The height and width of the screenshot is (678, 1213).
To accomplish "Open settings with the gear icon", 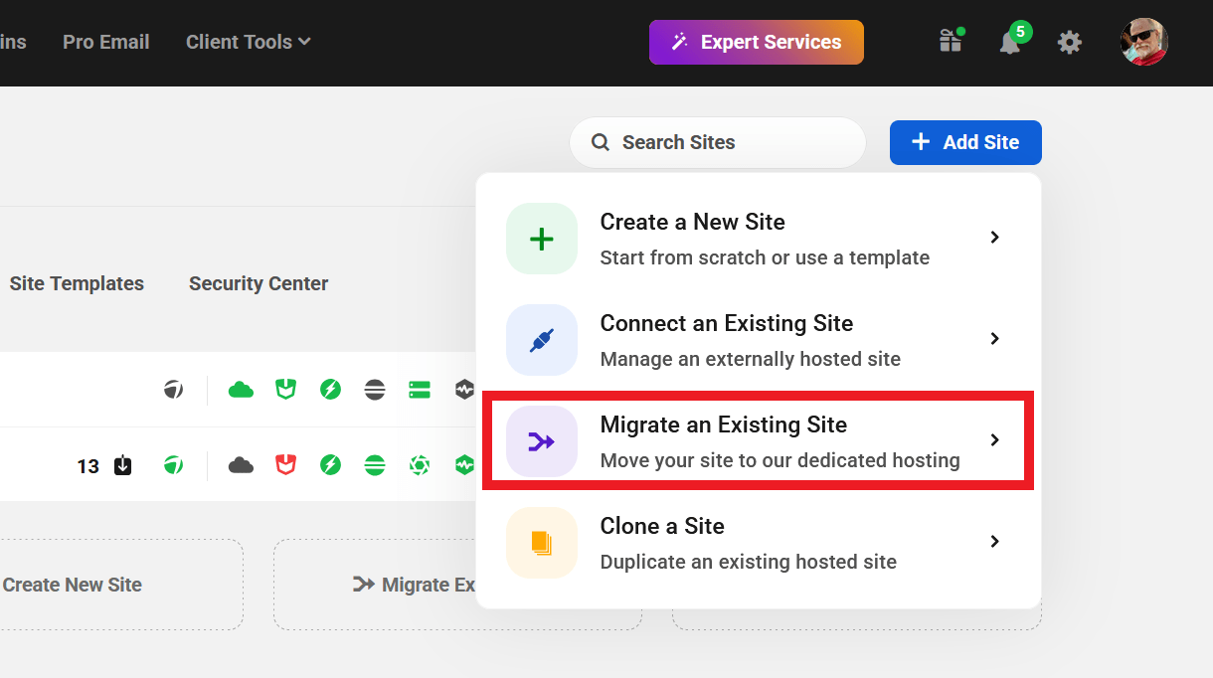I will 1069,42.
